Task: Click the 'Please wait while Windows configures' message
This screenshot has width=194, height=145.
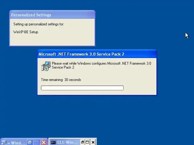Action: click(102, 65)
